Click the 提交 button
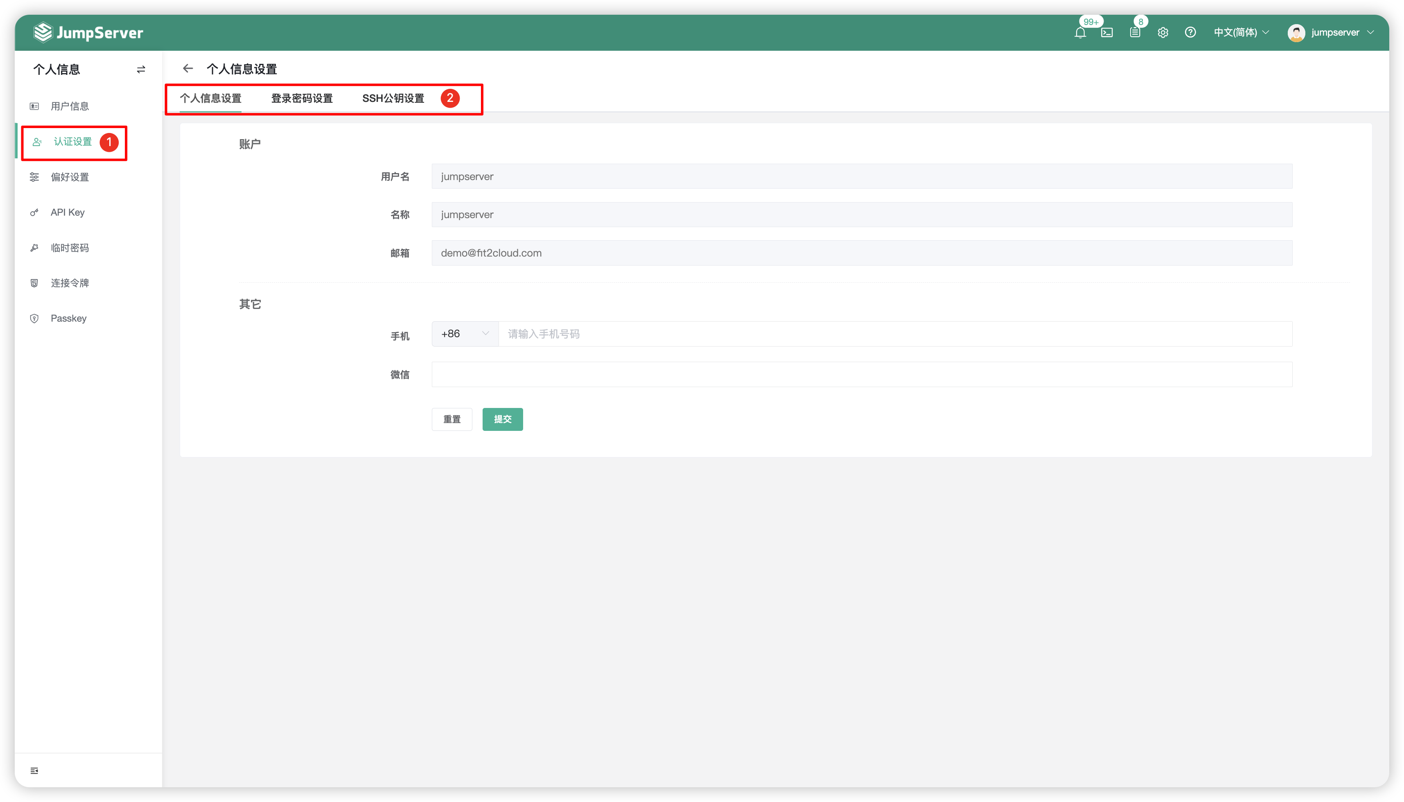 [x=503, y=419]
